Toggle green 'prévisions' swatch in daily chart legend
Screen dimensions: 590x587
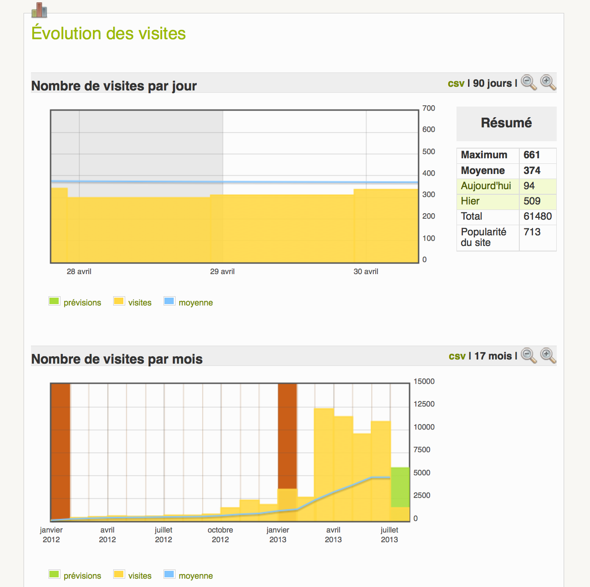pos(54,301)
